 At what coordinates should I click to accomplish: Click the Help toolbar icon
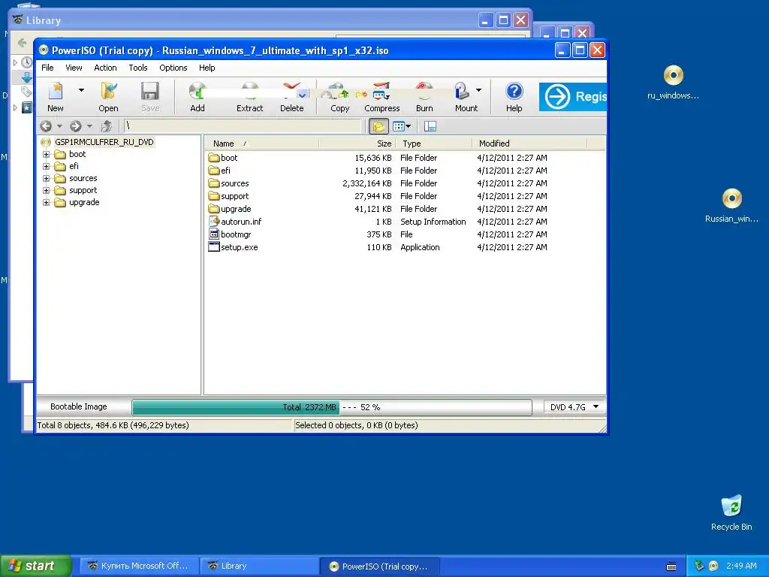(514, 97)
